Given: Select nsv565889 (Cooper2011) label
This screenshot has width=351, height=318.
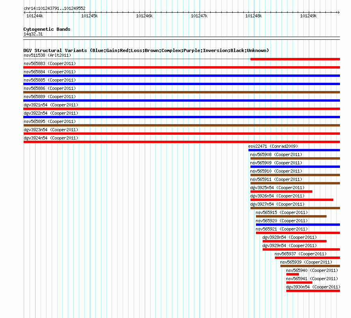Looking at the screenshot, I should [50, 97].
